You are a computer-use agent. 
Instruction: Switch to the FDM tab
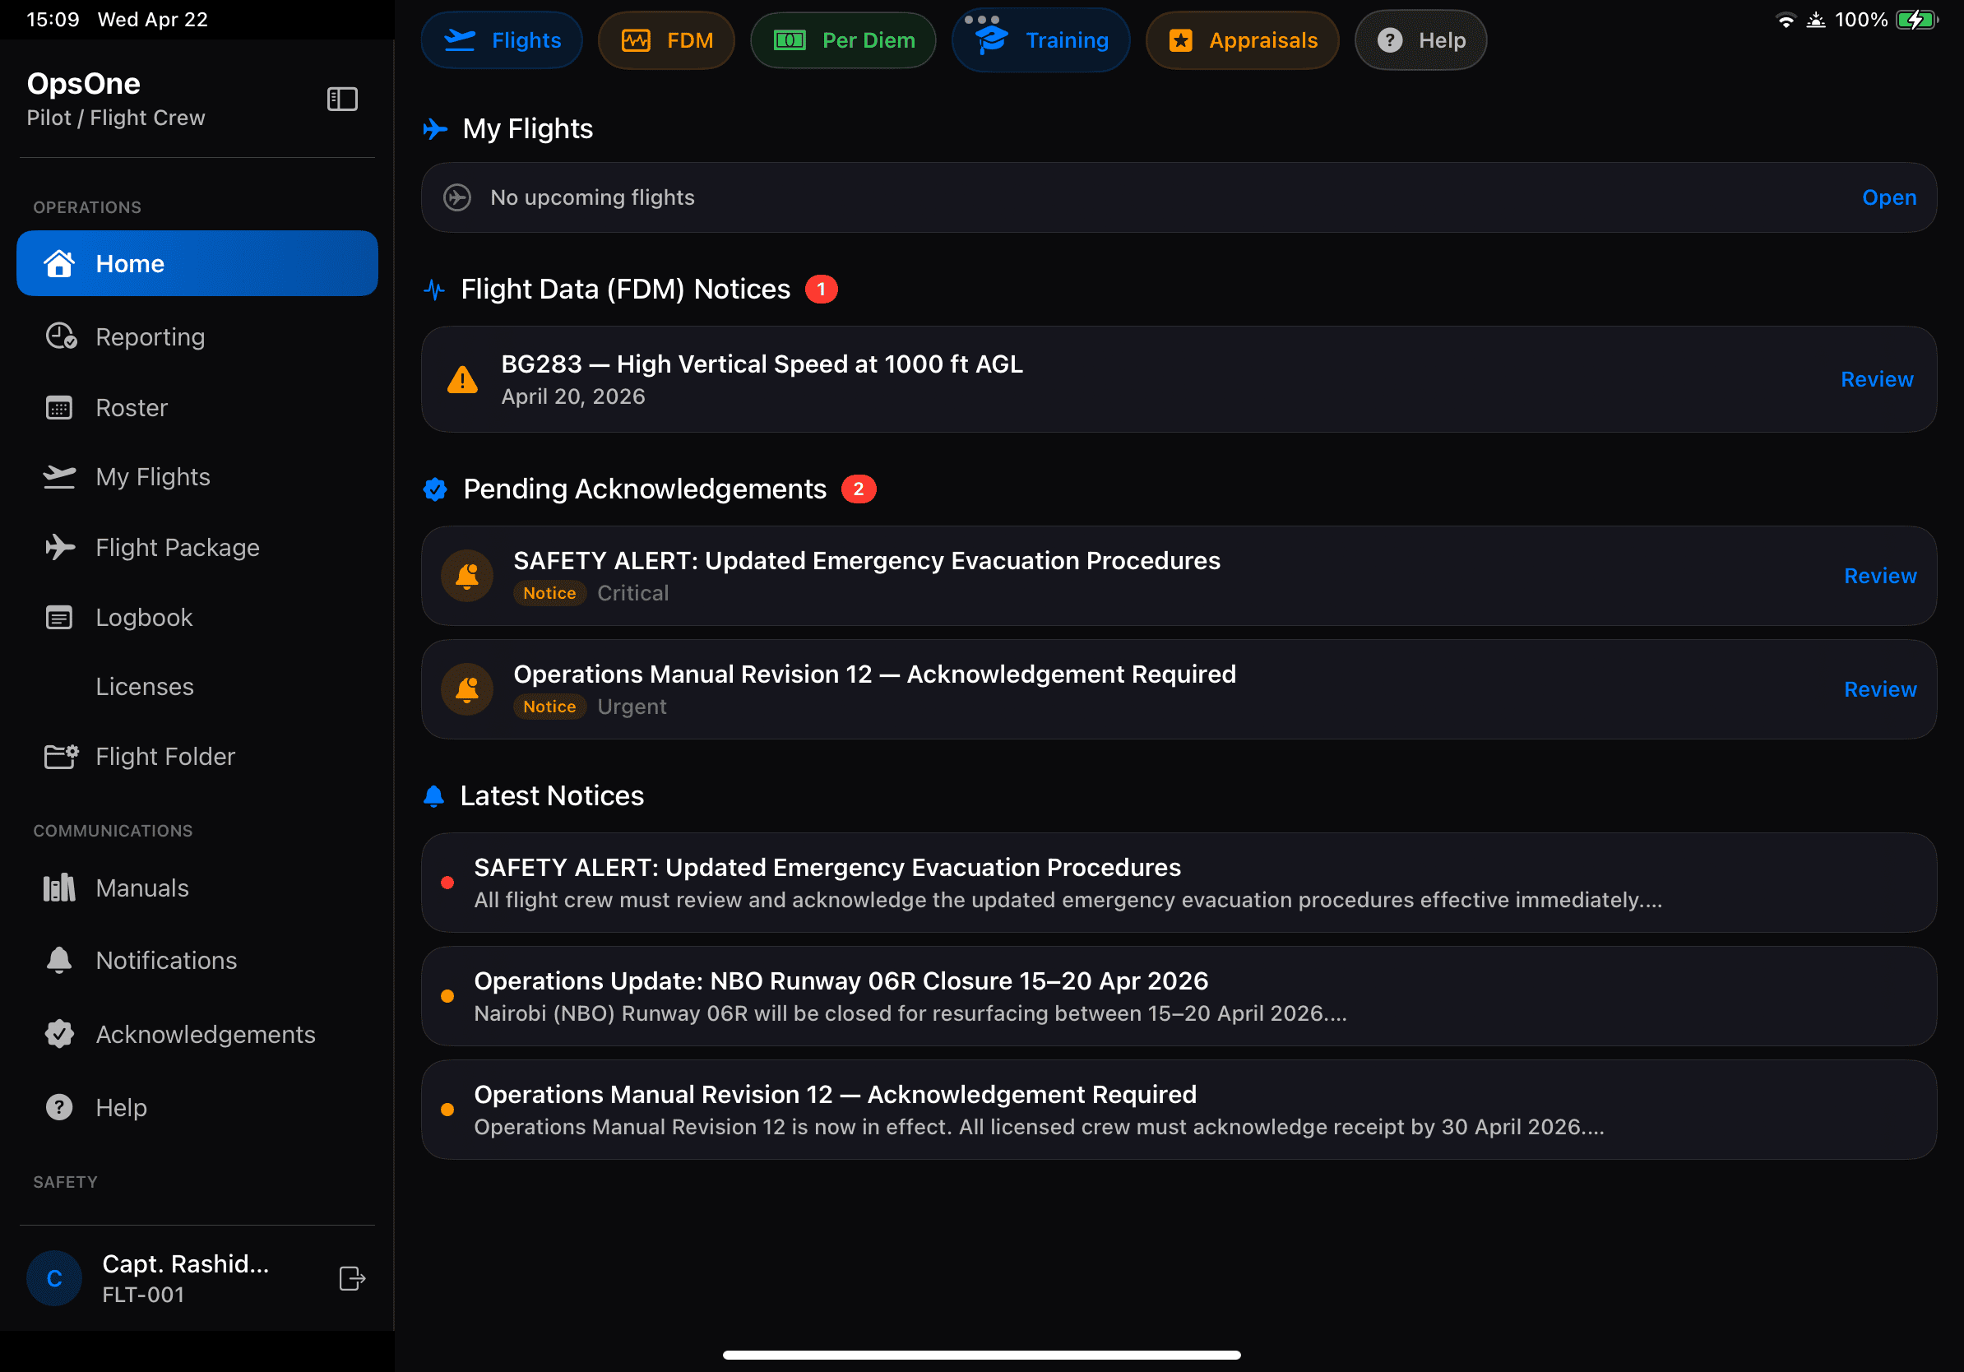[x=666, y=40]
